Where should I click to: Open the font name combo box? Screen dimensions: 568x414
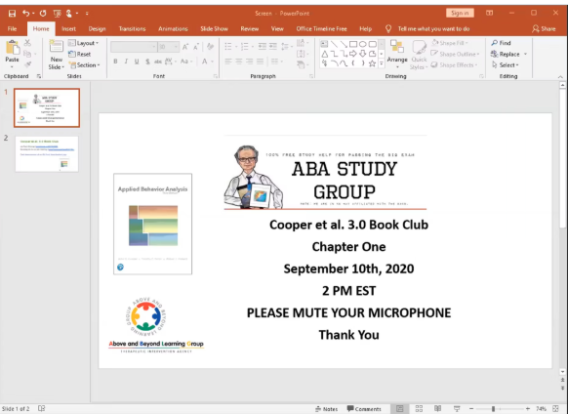(x=134, y=47)
